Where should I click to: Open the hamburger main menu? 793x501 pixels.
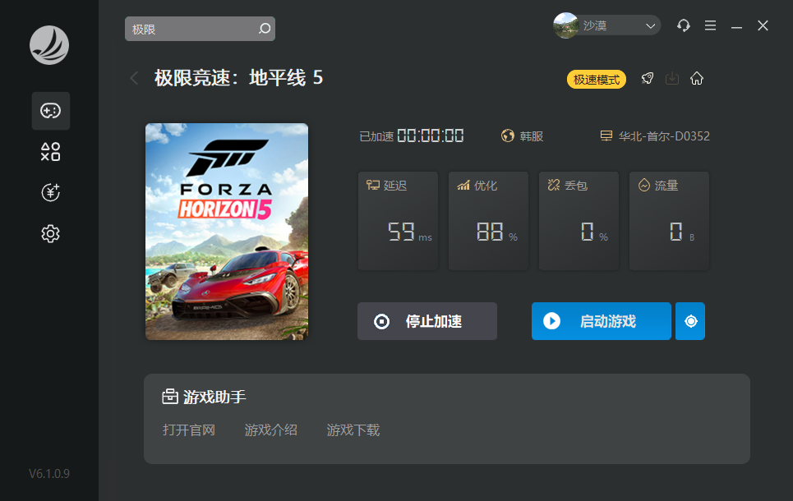711,26
